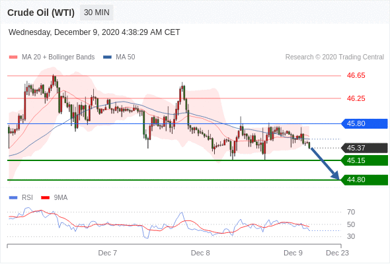
Task: Click the 46.25 resistance level label
Action: coord(356,98)
